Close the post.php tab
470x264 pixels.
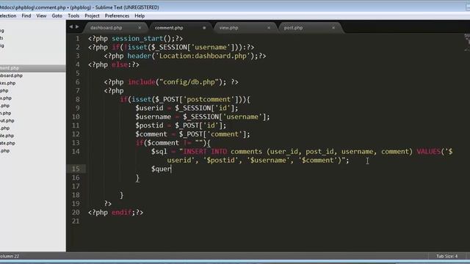click(x=333, y=28)
